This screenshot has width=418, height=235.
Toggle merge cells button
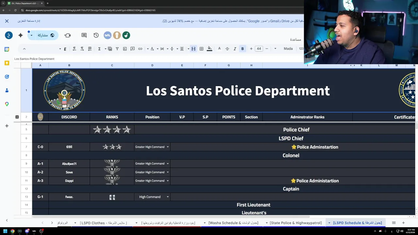[193, 49]
